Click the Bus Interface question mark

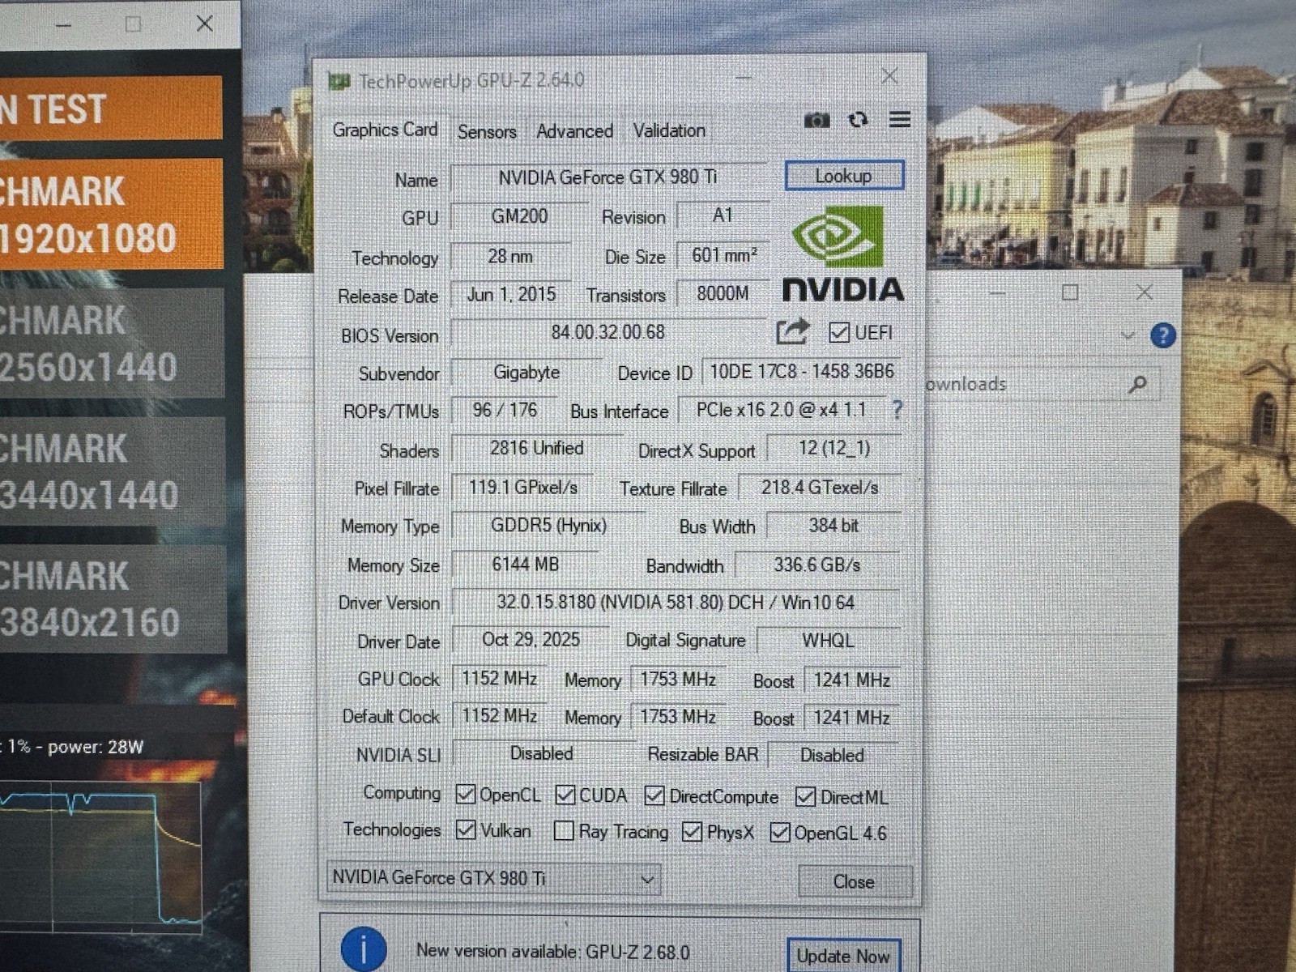point(897,410)
